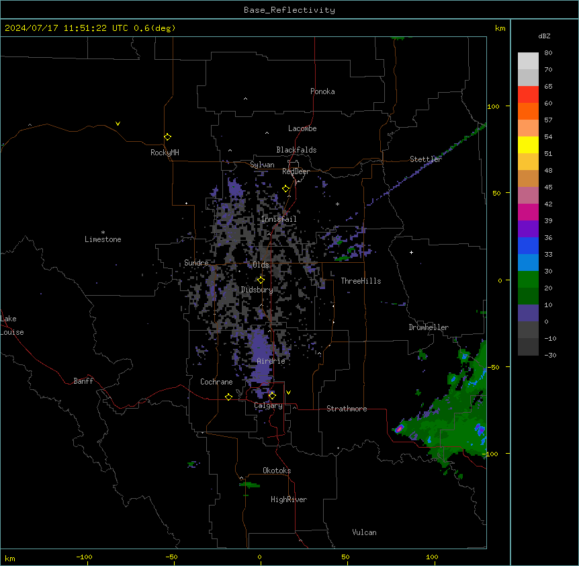This screenshot has width=579, height=566.
Task: Click the Ponoka city label
Action: pyautogui.click(x=322, y=91)
